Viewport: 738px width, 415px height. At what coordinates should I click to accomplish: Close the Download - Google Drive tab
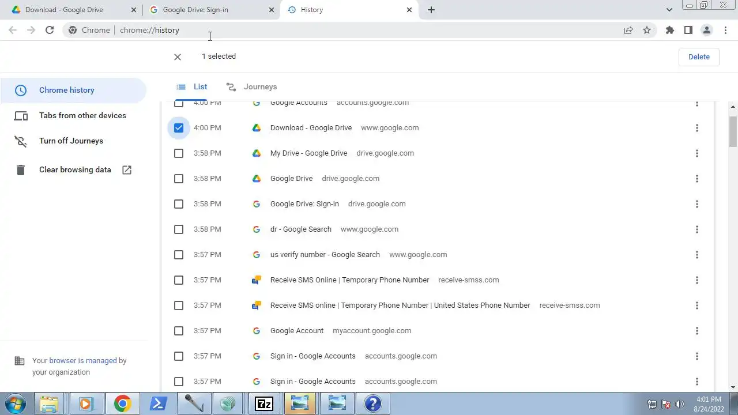click(x=134, y=10)
